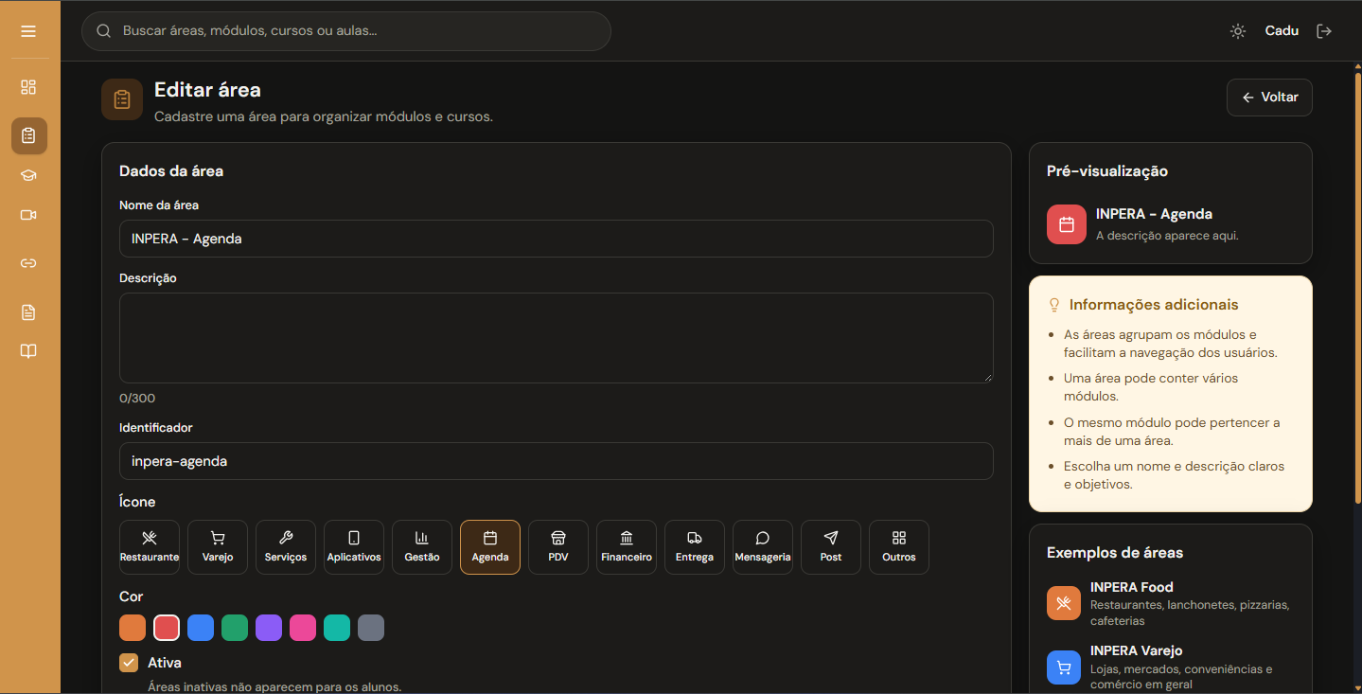Choose the Financeiro bank icon option
Screen dimensions: 1362x694
(627, 547)
